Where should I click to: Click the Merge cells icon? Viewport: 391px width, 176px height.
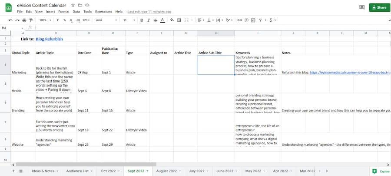click(x=186, y=20)
